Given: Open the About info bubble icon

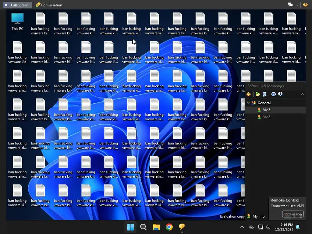Looking at the screenshot, I should (280, 94).
